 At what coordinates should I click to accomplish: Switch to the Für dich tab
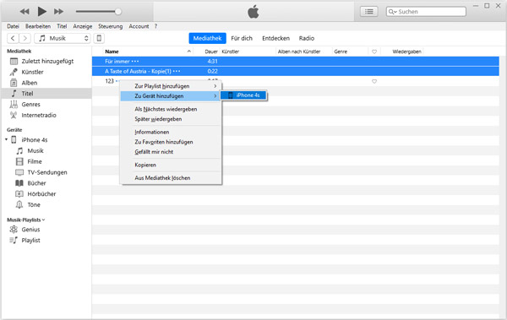click(242, 38)
